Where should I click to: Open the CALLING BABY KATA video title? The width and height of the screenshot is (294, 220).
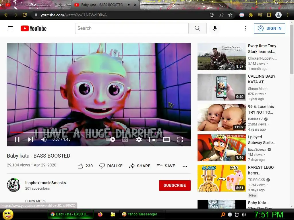point(262,79)
